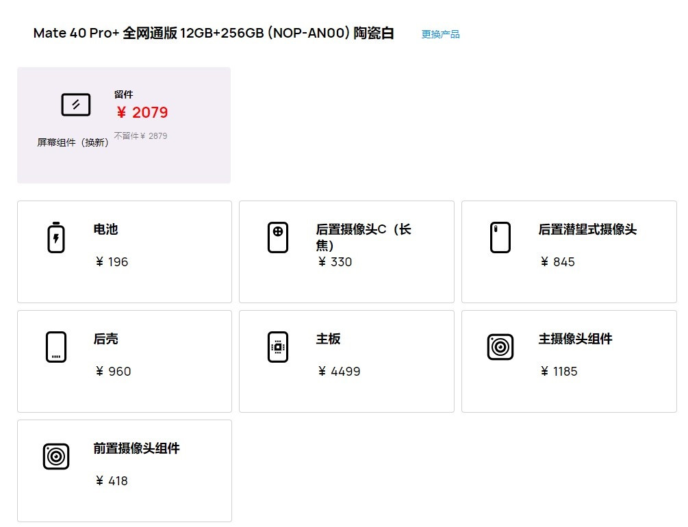
Task: Click the screen assembly icon
Action: point(75,105)
